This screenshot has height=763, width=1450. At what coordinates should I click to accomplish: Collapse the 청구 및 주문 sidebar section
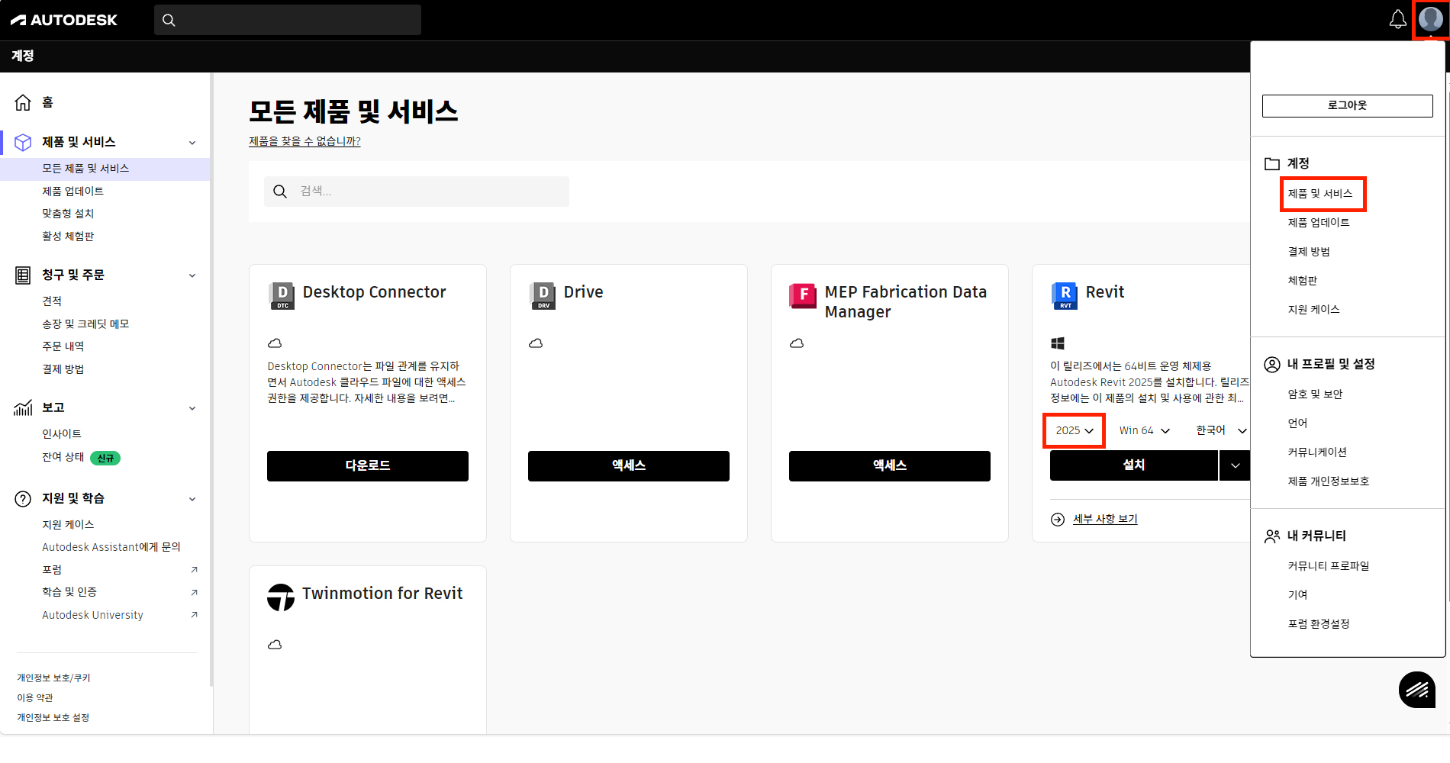point(192,275)
